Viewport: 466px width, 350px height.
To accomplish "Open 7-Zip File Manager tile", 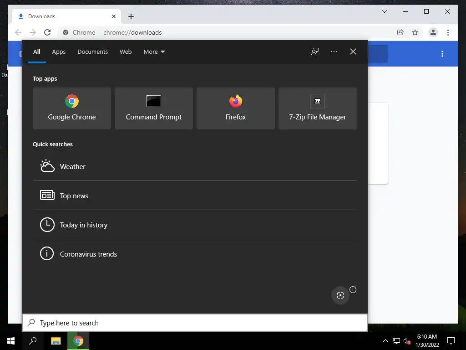I will tap(317, 108).
